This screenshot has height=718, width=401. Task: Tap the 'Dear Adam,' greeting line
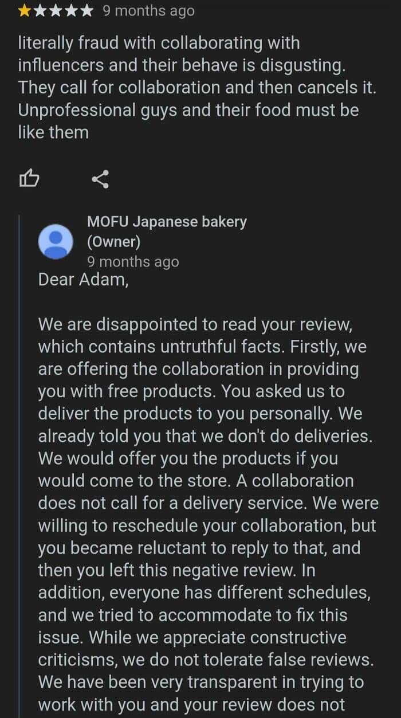[x=83, y=280]
